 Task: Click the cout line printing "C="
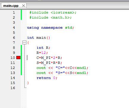click(62, 68)
